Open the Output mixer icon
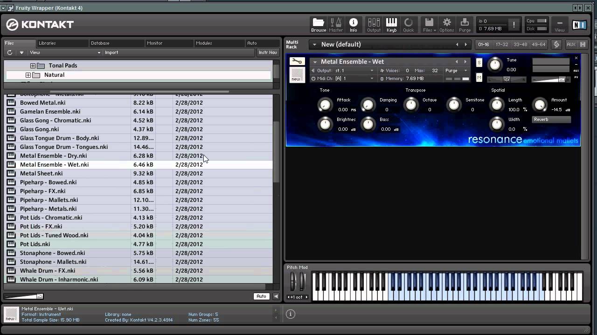597x335 pixels. point(374,25)
